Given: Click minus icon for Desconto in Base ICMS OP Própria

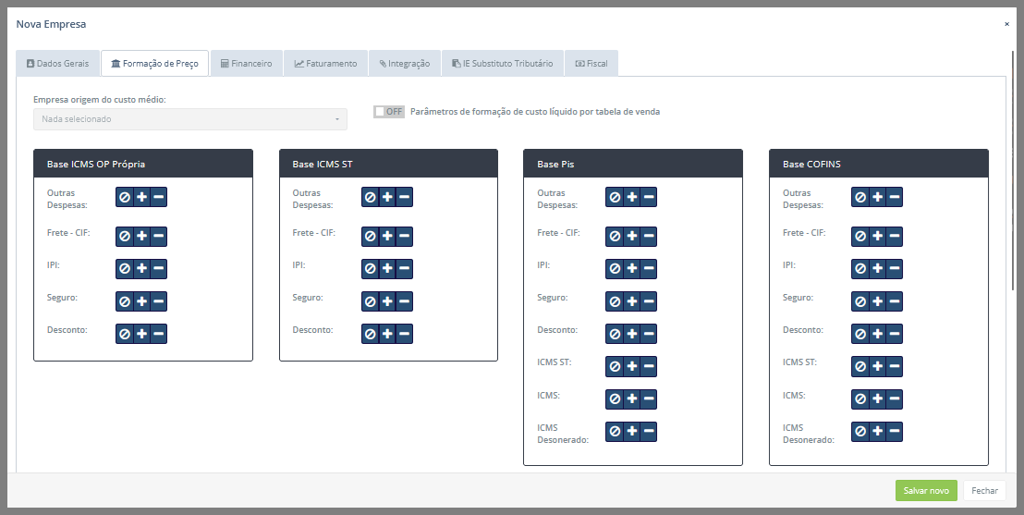Looking at the screenshot, I should 159,334.
